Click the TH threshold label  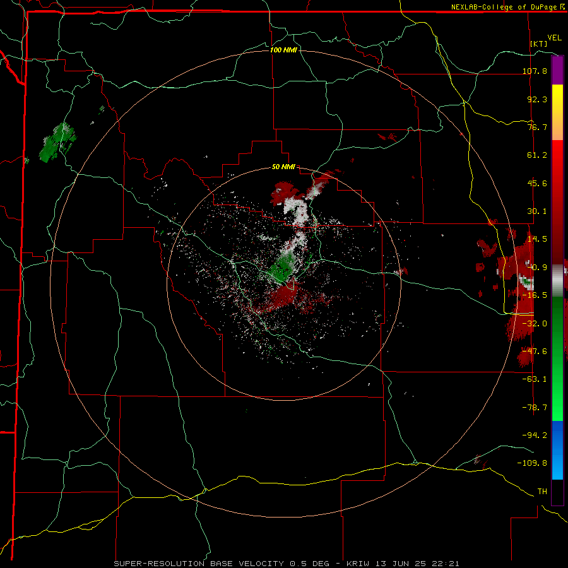(x=542, y=492)
